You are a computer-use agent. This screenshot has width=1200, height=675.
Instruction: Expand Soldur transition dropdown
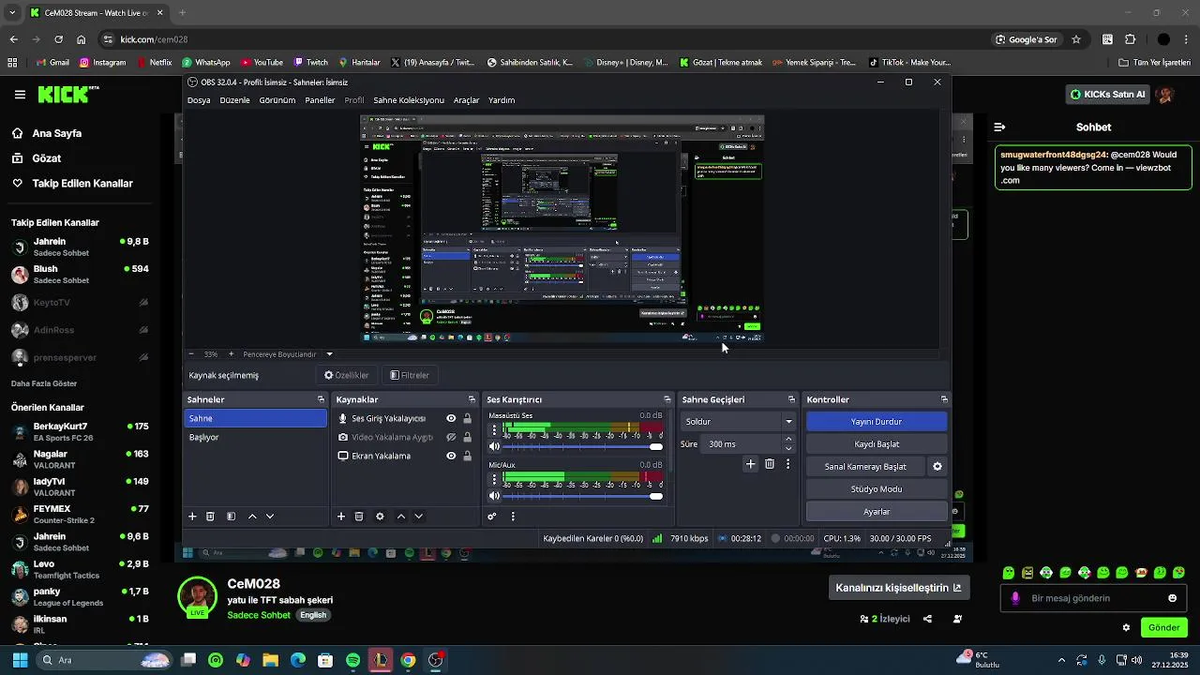(x=788, y=422)
